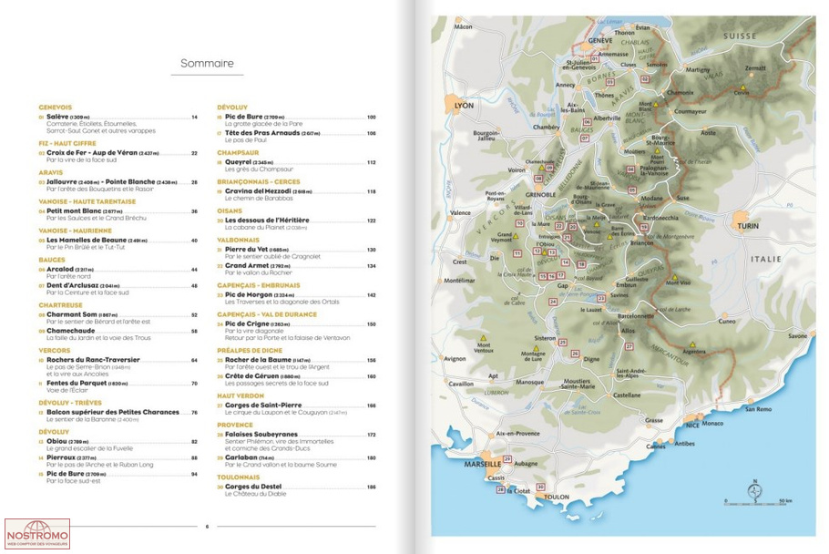Select the Carlaban entry
This screenshot has height=554, width=829.
coord(296,461)
